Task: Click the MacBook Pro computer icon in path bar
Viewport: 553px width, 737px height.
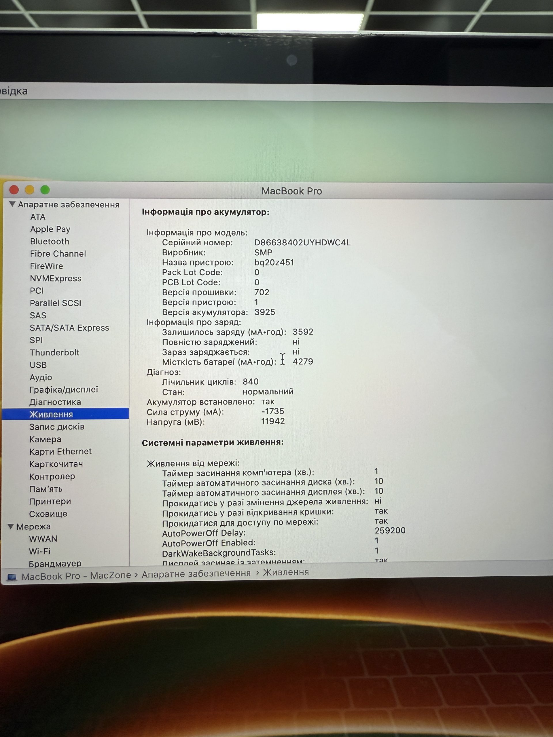Action: tap(12, 577)
